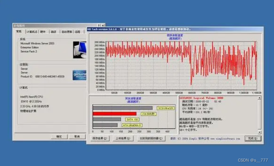Screen dimensions: 274x166
Task: Click the CPU 利用率 1% line
Action: click(x=197, y=108)
